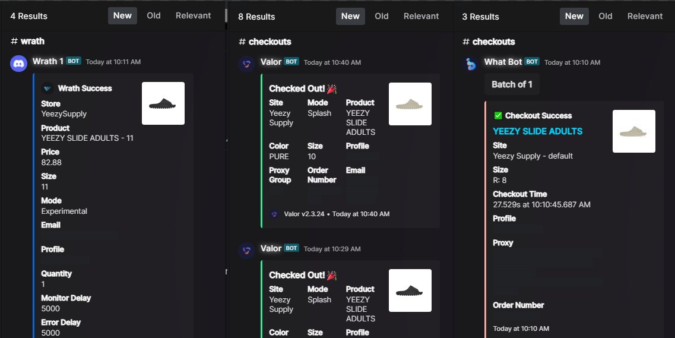Click party popper emoji in second Checked Out
The height and width of the screenshot is (338, 675).
(332, 275)
